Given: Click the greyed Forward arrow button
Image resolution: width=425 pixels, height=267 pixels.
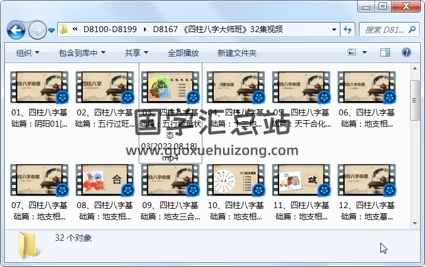Looking at the screenshot, I should (x=37, y=30).
